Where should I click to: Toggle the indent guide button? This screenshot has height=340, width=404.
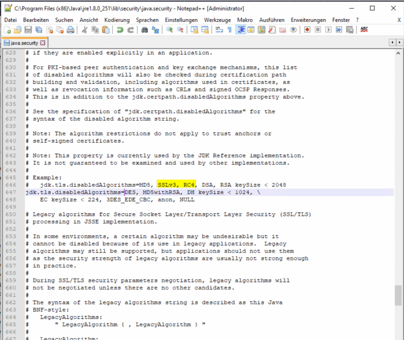pyautogui.click(x=240, y=30)
